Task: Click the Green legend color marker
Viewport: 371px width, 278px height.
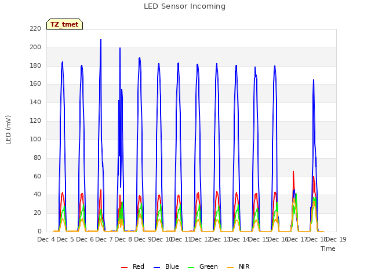Action: [x=191, y=268]
